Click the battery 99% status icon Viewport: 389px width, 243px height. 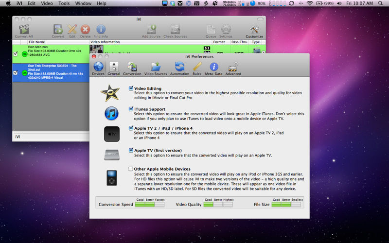[325, 3]
